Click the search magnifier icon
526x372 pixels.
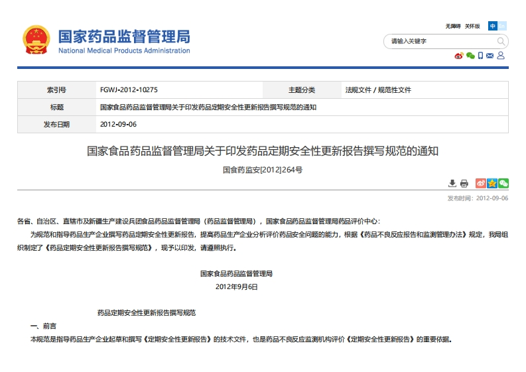501,41
